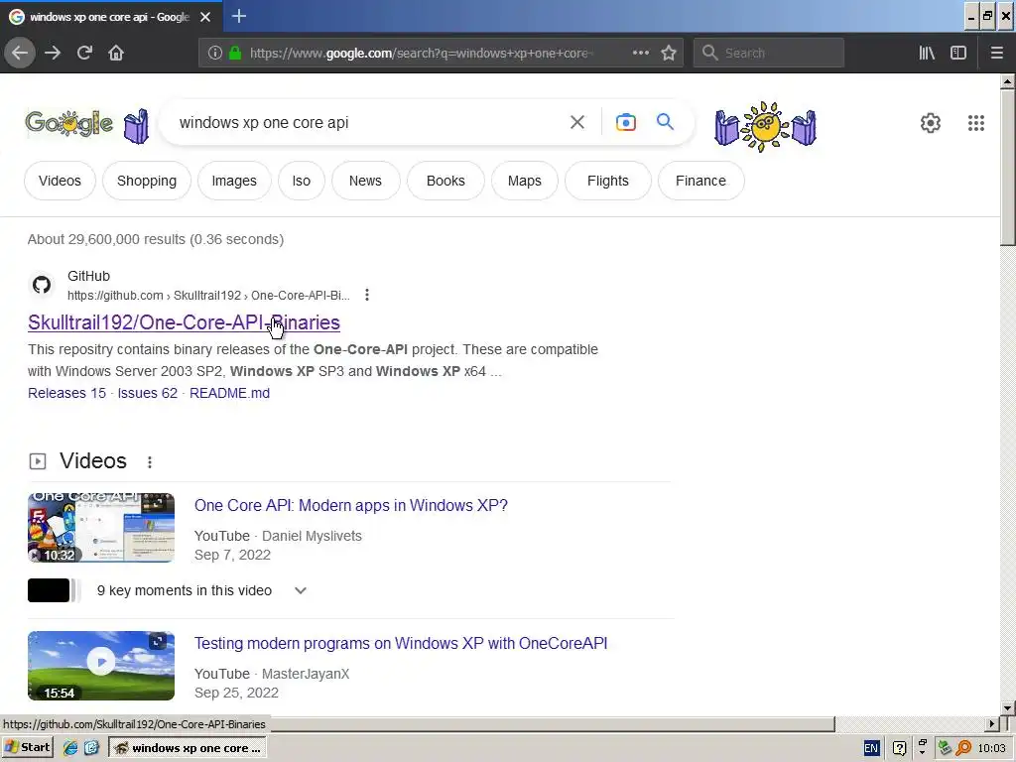Close the Google search tab

tap(205, 17)
